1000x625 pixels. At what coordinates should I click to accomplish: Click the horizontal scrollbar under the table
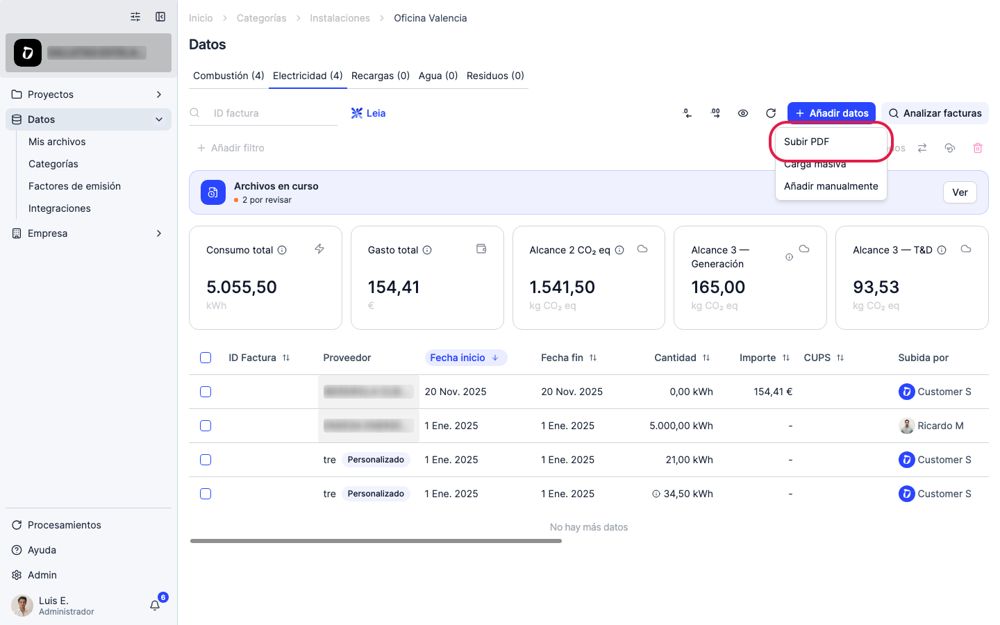[376, 541]
